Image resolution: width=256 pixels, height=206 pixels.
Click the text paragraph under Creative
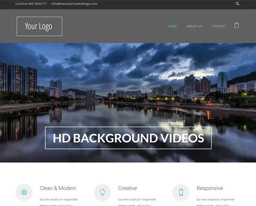click(x=137, y=202)
